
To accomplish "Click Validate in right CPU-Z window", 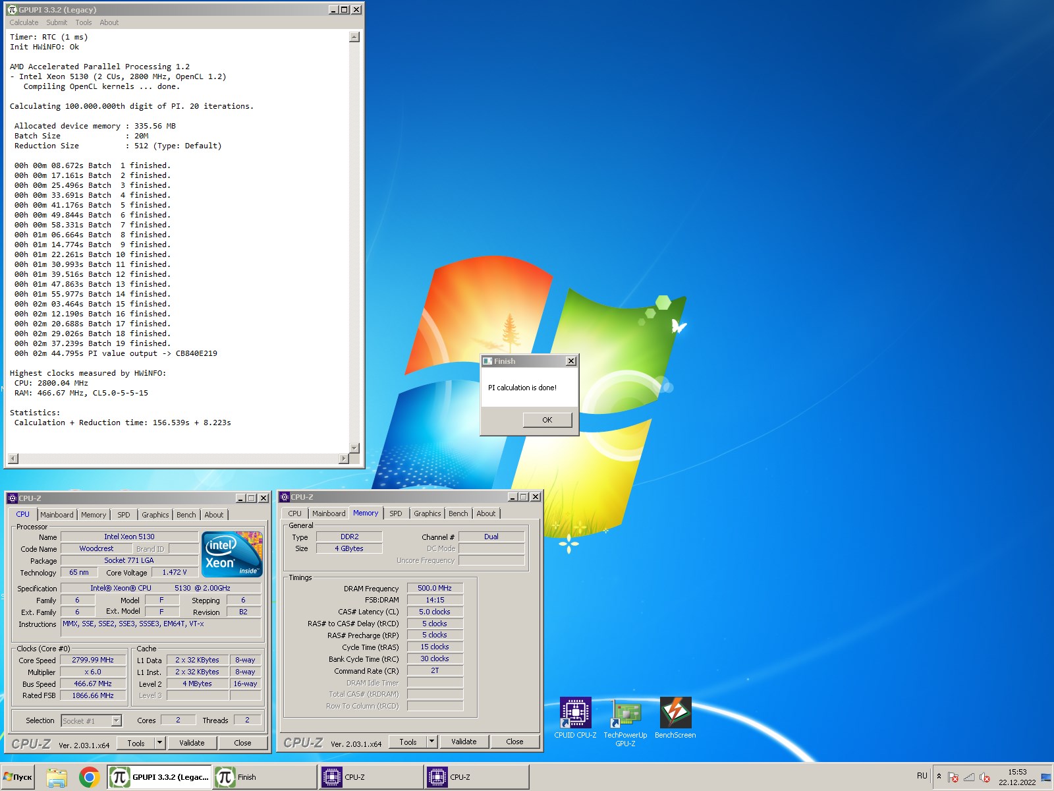I will (464, 742).
